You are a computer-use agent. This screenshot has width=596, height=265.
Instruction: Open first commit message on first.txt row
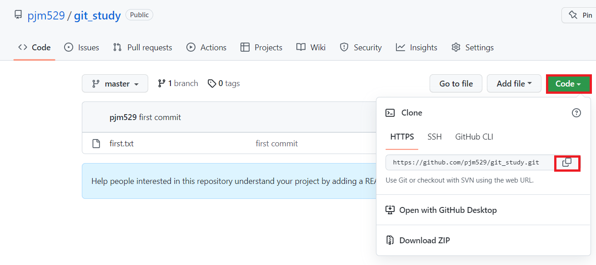tap(277, 144)
